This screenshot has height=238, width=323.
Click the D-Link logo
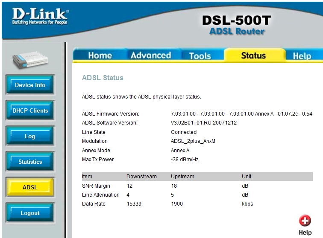point(40,16)
